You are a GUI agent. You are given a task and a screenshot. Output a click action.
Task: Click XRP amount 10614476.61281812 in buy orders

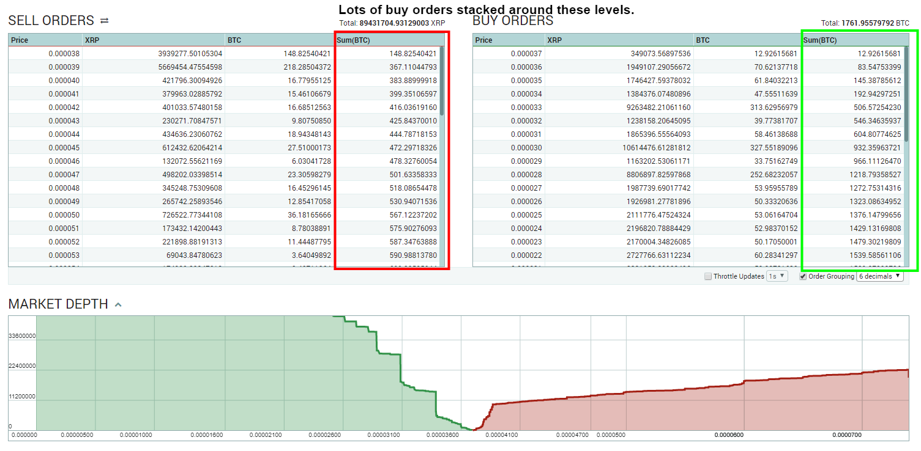656,148
